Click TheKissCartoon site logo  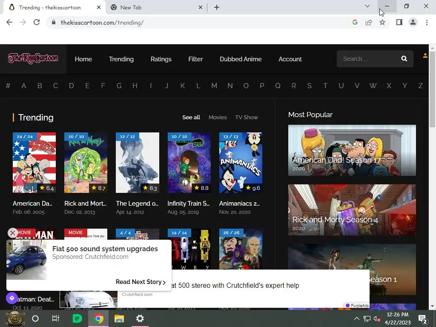[33, 59]
